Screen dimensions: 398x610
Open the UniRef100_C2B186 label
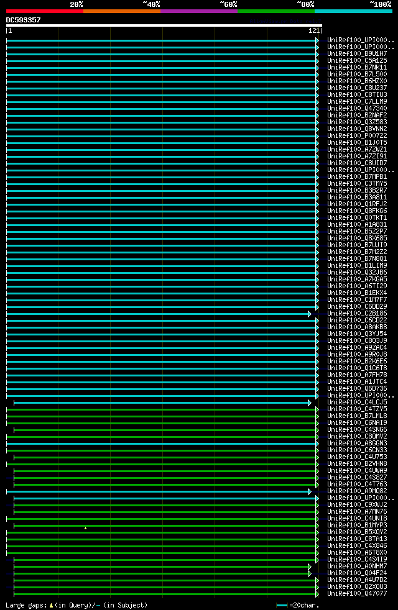(x=357, y=314)
